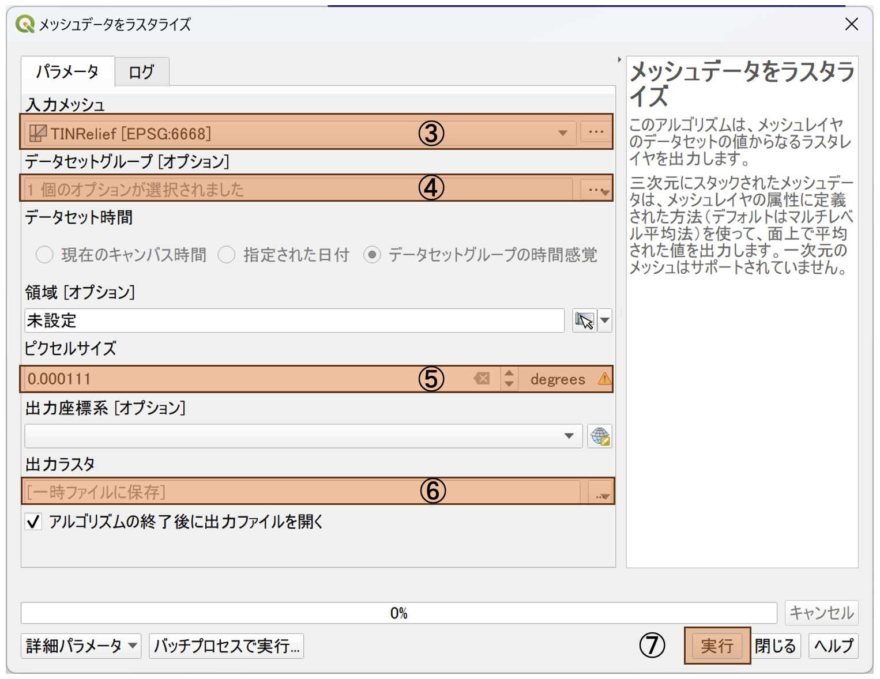Image resolution: width=880 pixels, height=679 pixels.
Task: Click the 閉じる button
Action: pos(775,646)
